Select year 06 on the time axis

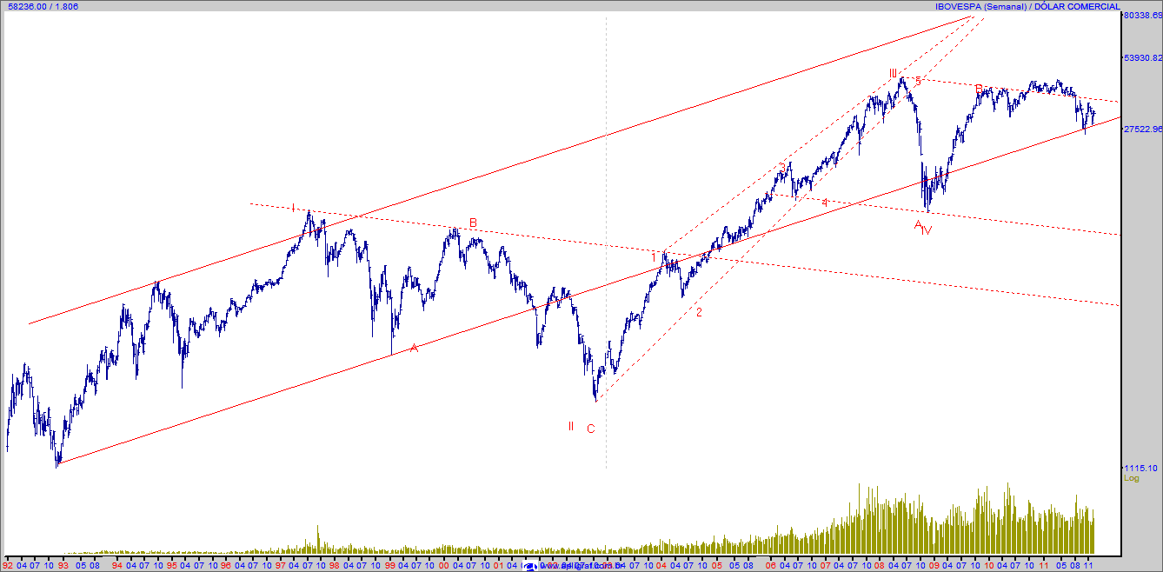770,565
